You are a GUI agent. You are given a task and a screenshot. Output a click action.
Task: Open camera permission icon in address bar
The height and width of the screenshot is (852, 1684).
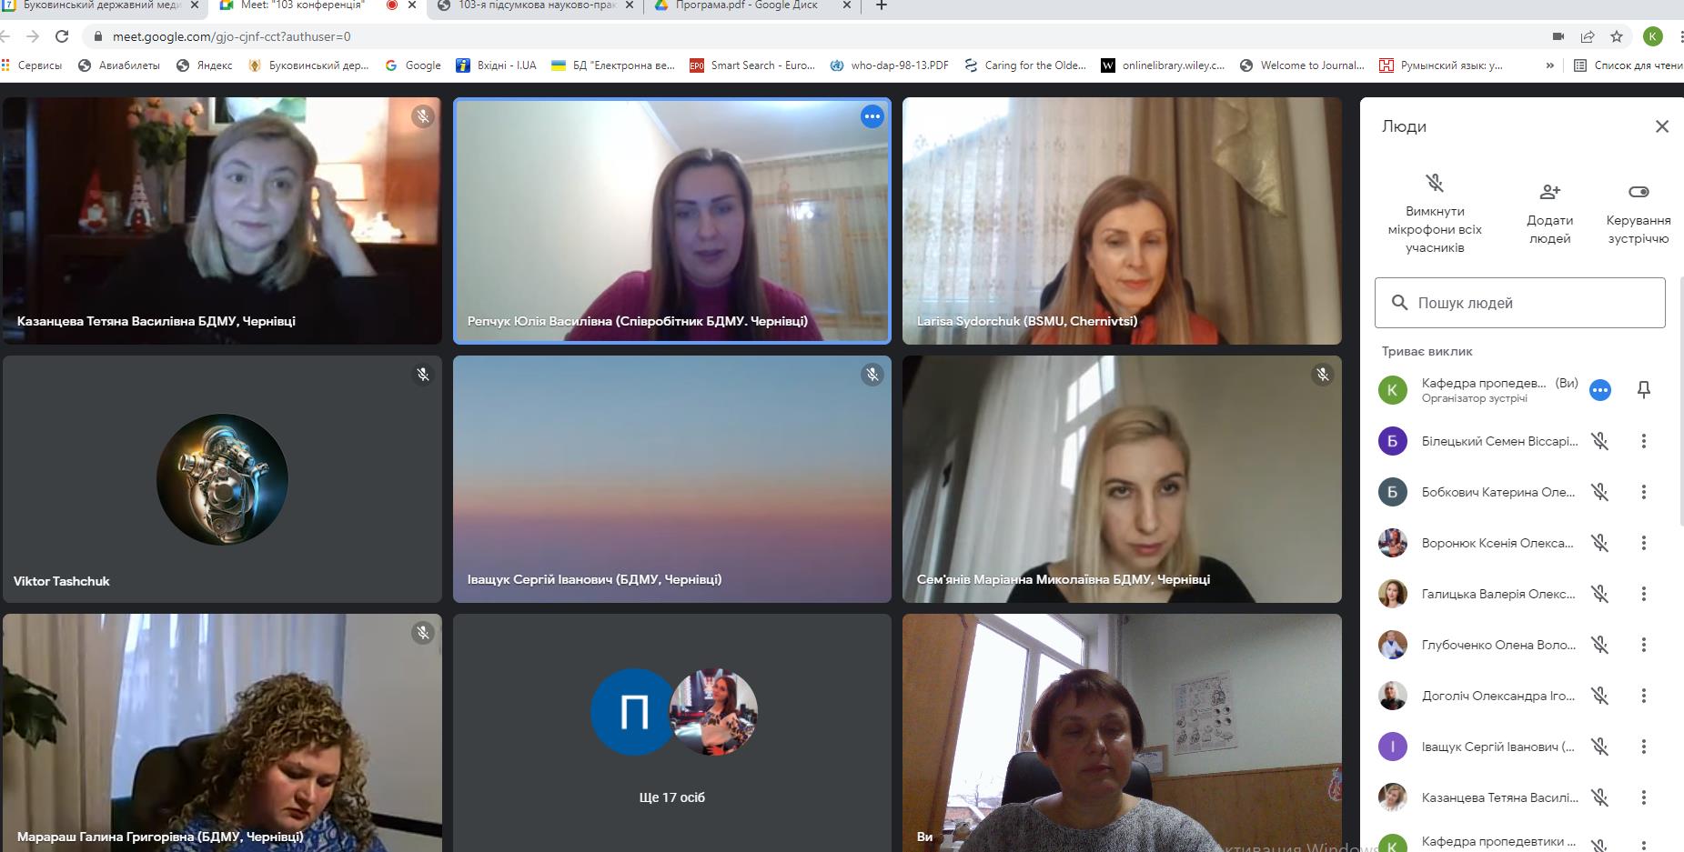click(1558, 36)
